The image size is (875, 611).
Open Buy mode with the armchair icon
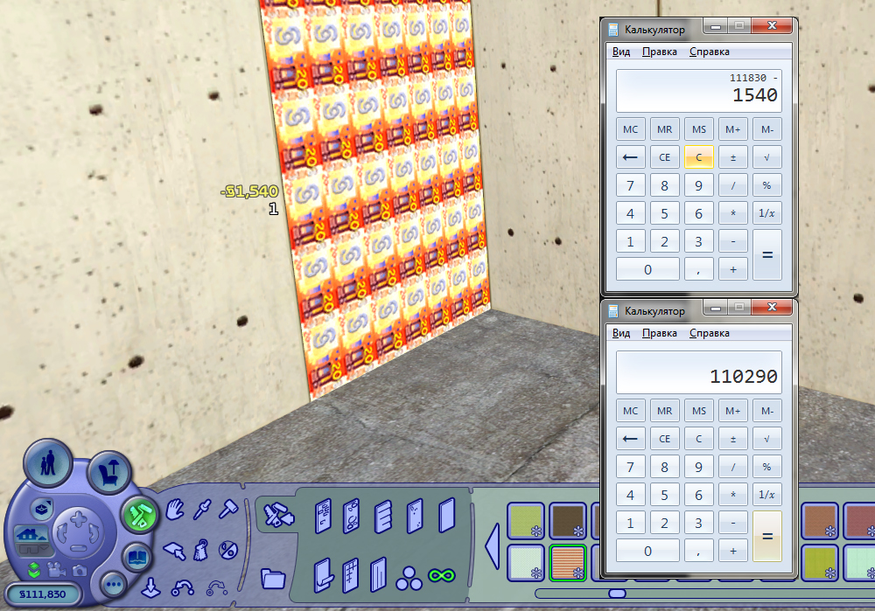click(x=109, y=472)
